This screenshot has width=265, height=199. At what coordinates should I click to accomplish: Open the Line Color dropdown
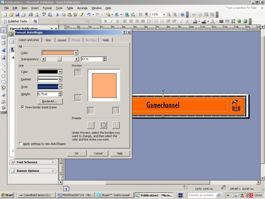60,72
